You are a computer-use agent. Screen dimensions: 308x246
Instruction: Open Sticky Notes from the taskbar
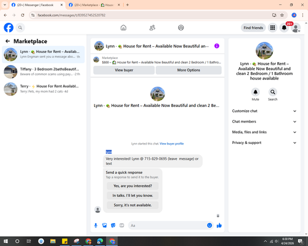coord(65,241)
